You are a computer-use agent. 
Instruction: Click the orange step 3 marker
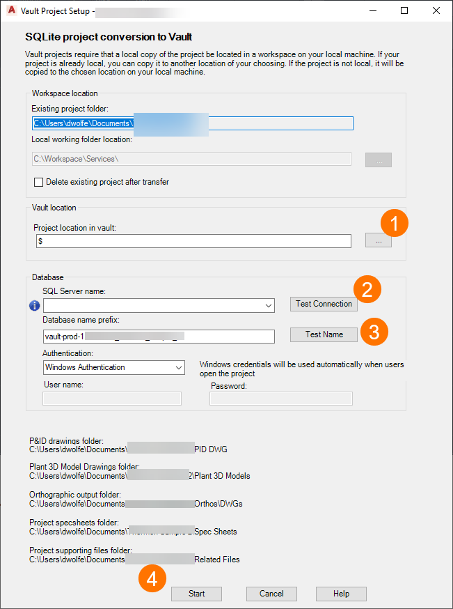tap(374, 331)
